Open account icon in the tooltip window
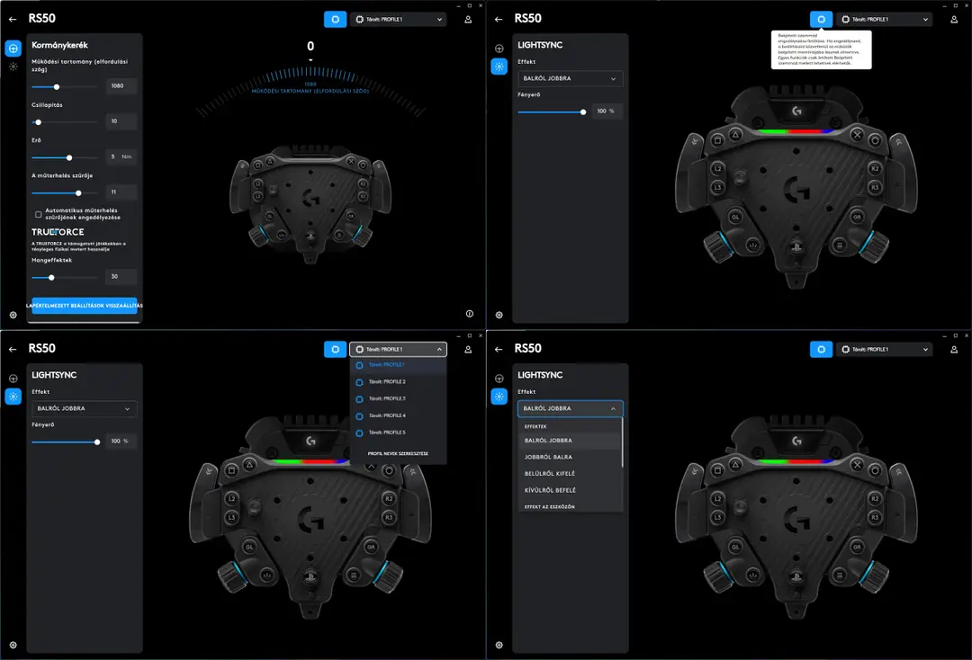 pos(954,19)
